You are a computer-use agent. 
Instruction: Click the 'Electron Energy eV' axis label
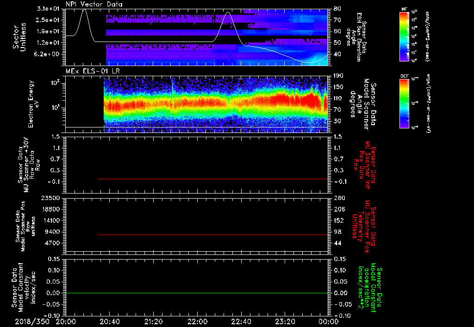click(x=33, y=104)
